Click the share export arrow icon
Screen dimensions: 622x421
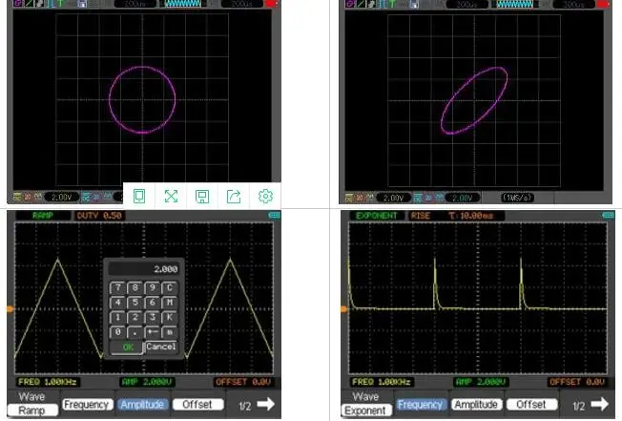(234, 197)
